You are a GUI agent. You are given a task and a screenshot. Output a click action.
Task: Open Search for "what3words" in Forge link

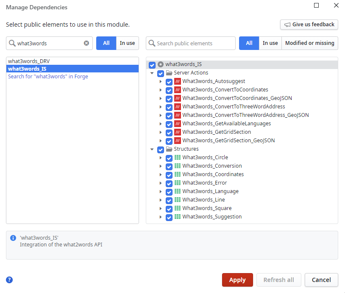[x=48, y=77]
